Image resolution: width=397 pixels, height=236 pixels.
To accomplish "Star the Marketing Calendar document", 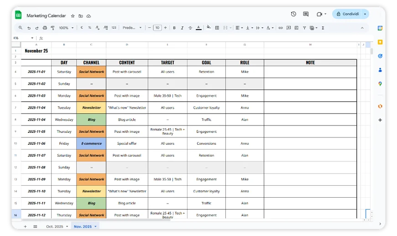I will click(x=73, y=16).
